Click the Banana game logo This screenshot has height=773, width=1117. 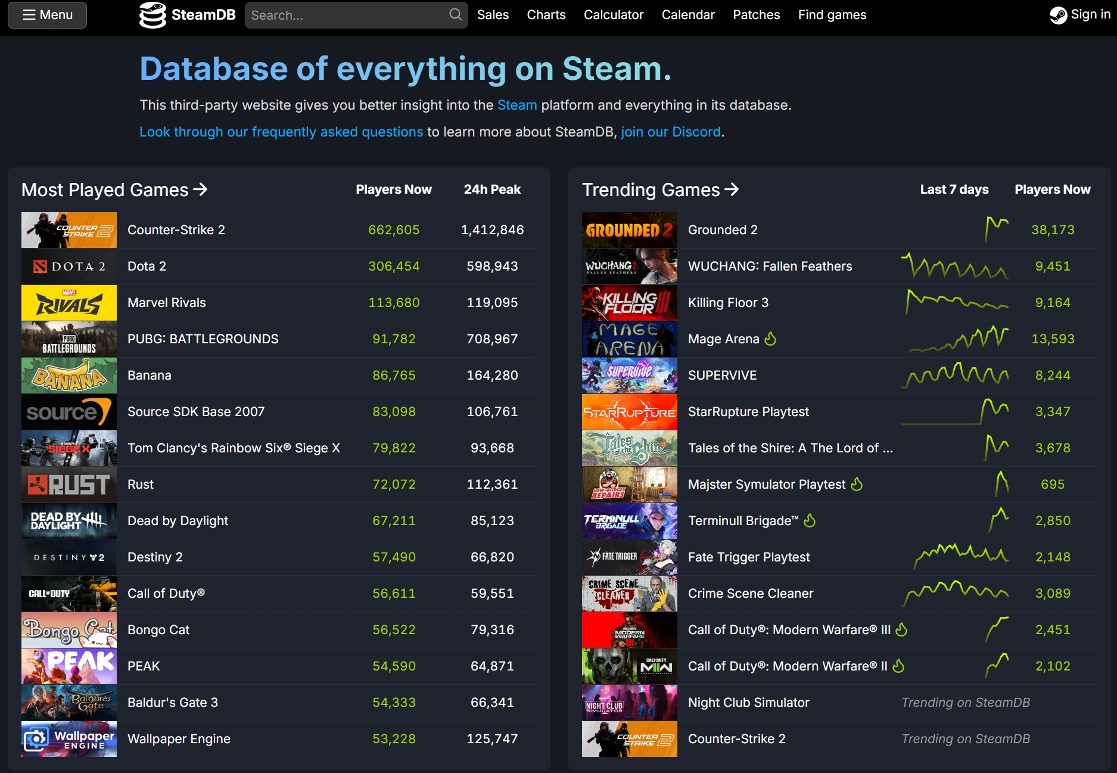[69, 375]
